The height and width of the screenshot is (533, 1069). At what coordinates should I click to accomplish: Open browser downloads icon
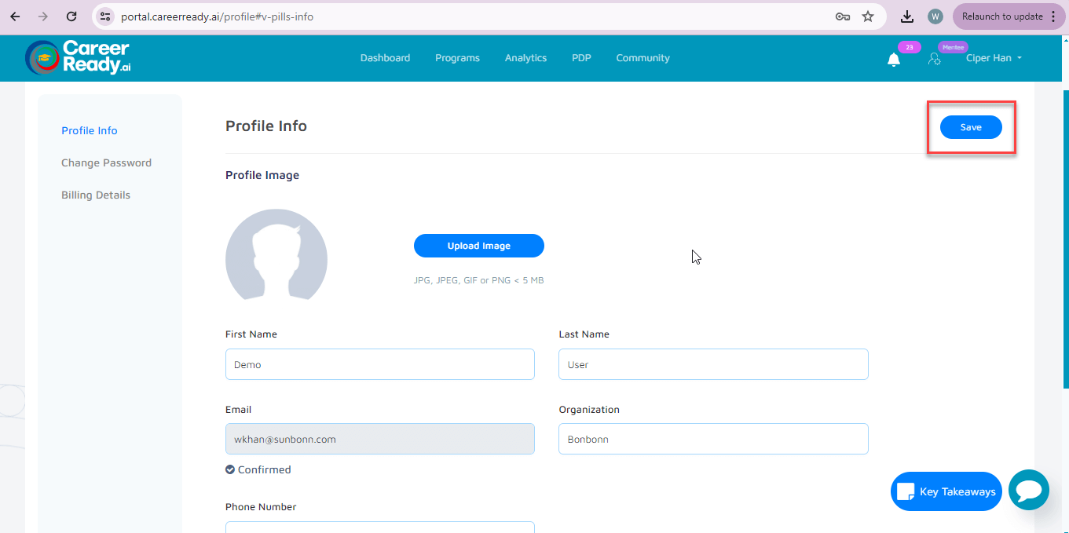(x=907, y=16)
